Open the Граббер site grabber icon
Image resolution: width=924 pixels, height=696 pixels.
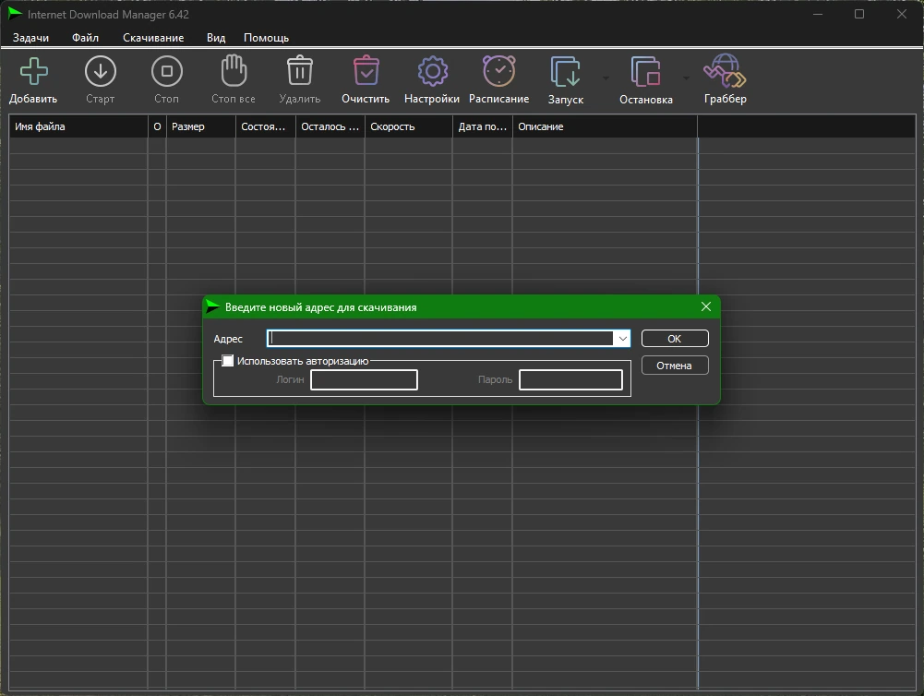tap(725, 71)
